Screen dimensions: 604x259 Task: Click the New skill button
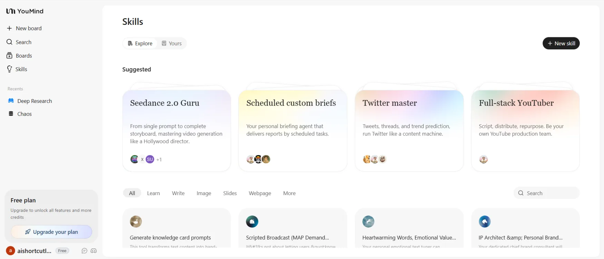pos(561,44)
